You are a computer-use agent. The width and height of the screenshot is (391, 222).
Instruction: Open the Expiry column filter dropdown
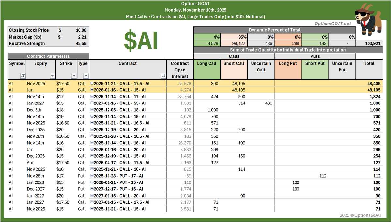[x=52, y=76]
